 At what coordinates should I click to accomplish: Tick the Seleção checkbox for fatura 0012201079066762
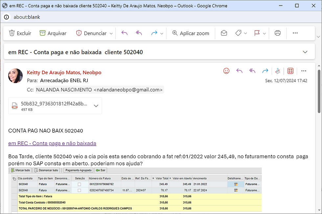[x=79, y=184]
